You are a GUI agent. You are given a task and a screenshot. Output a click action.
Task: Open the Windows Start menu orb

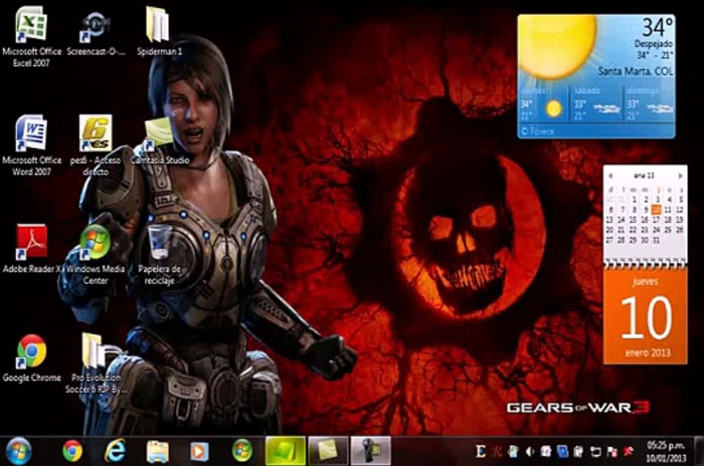pyautogui.click(x=18, y=450)
